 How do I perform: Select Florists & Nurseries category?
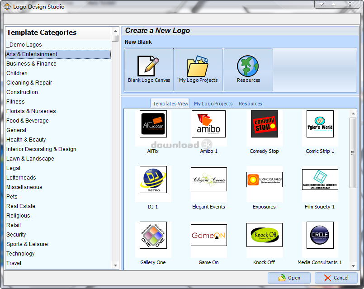(x=58, y=111)
